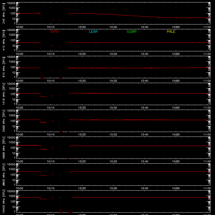
Task: Click the yellow PALE station label
Action: 171,31
